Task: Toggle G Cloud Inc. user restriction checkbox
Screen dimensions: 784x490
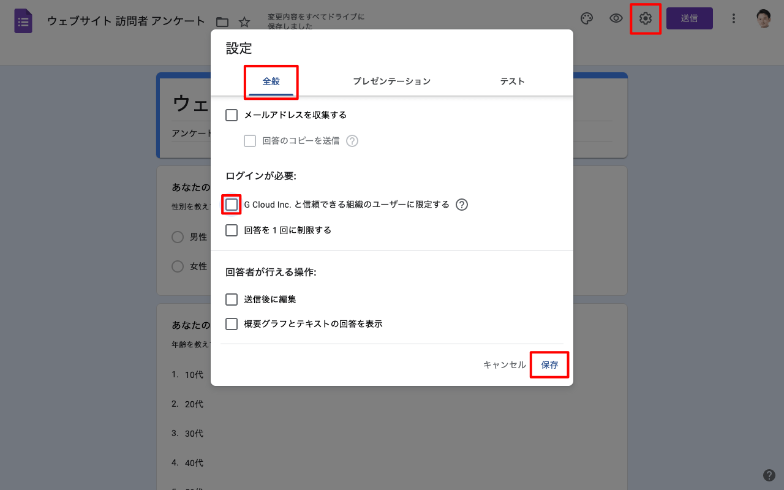Action: click(x=232, y=205)
